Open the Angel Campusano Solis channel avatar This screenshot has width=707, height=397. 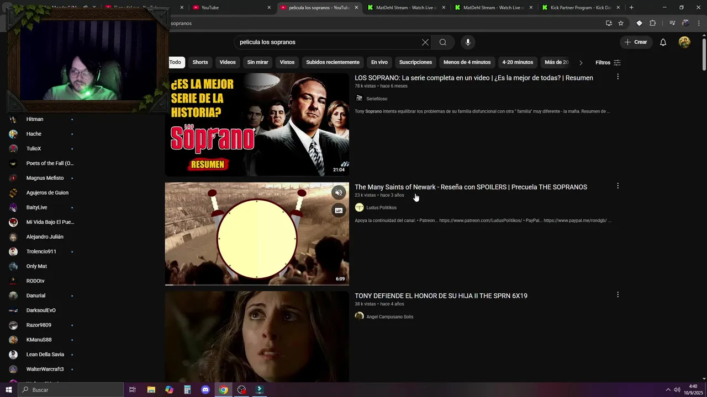click(359, 316)
